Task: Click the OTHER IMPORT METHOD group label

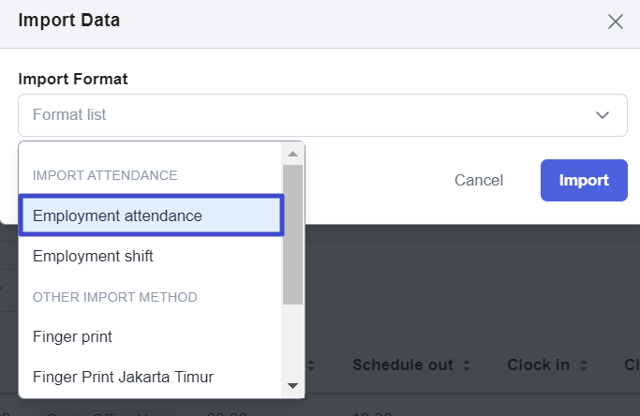Action: pyautogui.click(x=114, y=297)
